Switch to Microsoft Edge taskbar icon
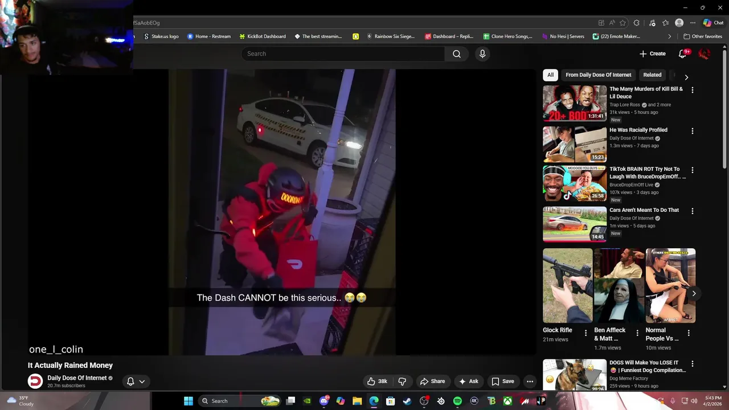Viewport: 729px width, 410px height. point(374,401)
